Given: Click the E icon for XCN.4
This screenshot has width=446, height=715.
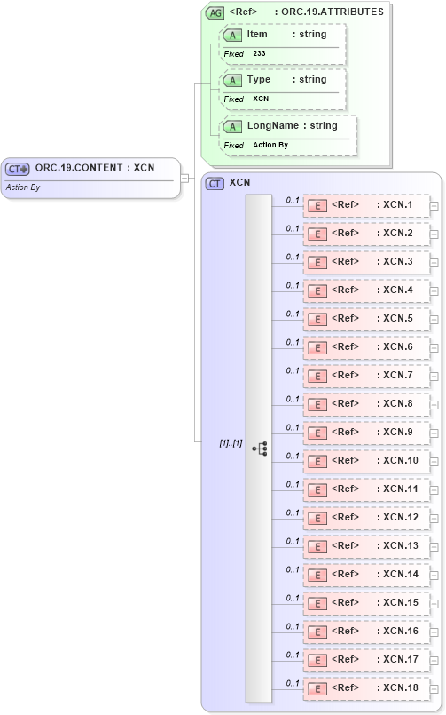Looking at the screenshot, I should 317,291.
